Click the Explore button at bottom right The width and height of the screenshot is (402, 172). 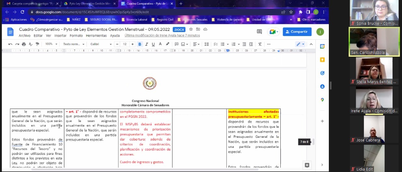tap(307, 165)
